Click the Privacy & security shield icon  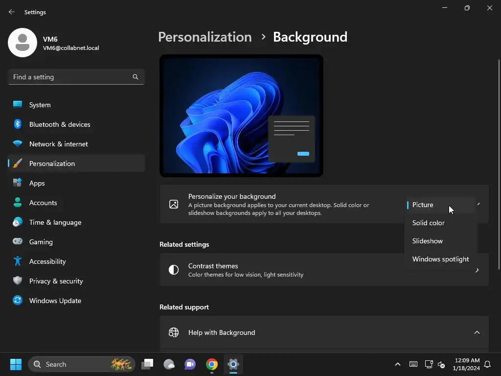[x=18, y=281]
